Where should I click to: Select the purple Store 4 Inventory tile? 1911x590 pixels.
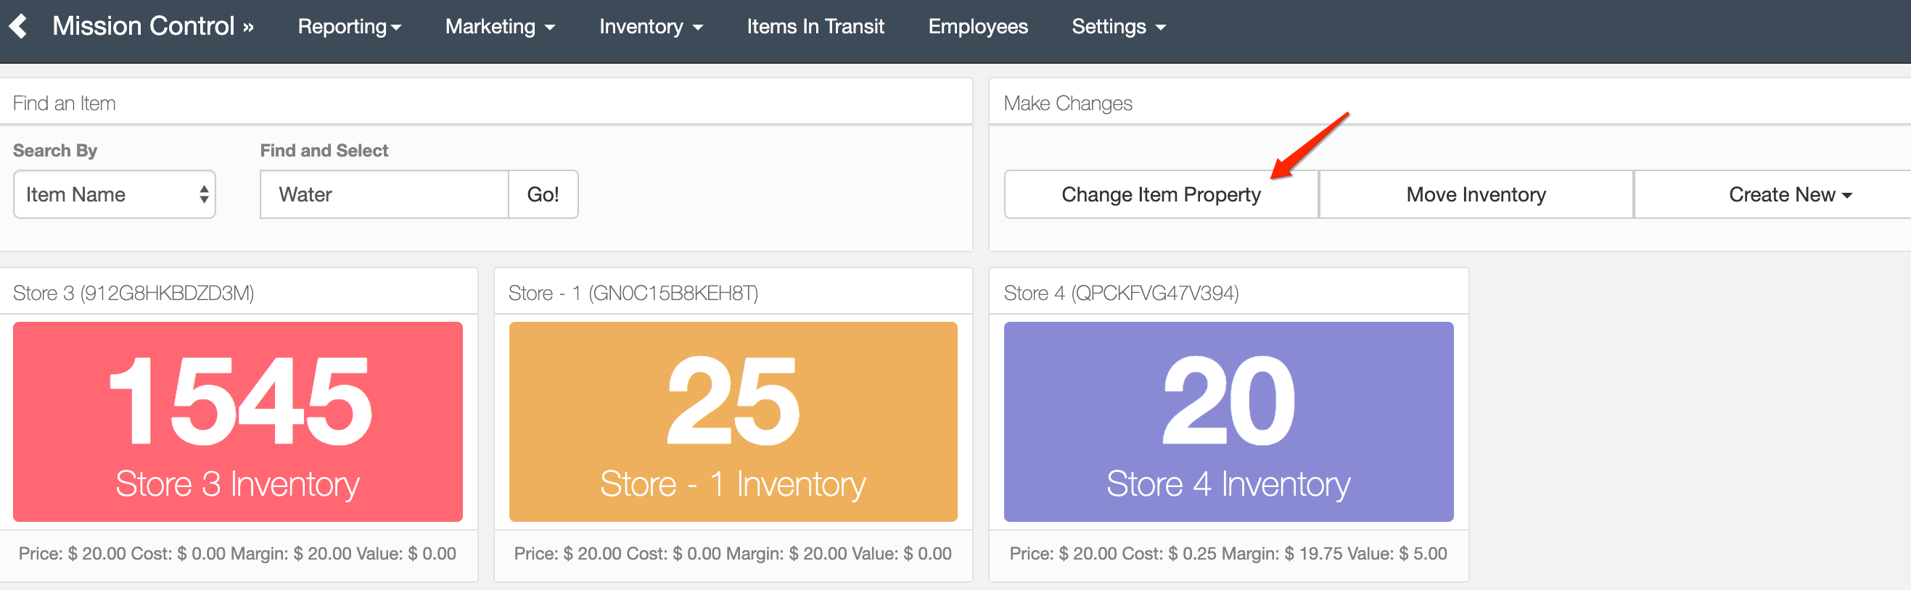point(1228,422)
